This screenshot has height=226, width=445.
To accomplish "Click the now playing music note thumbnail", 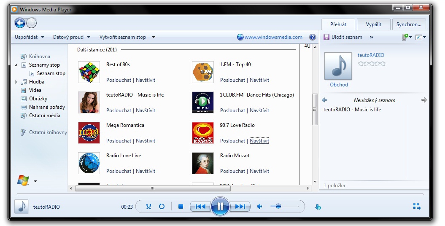I will tap(22, 207).
